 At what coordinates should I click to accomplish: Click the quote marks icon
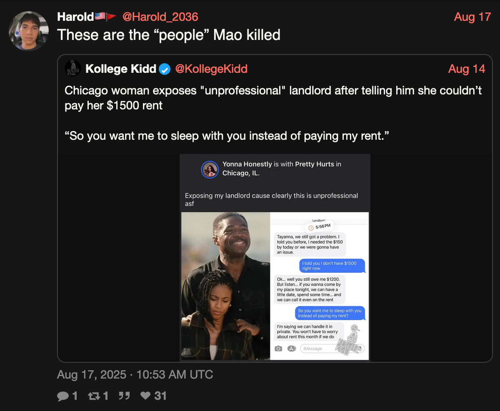click(x=124, y=396)
